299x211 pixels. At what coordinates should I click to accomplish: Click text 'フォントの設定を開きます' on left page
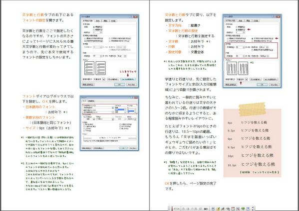pyautogui.click(x=43, y=20)
